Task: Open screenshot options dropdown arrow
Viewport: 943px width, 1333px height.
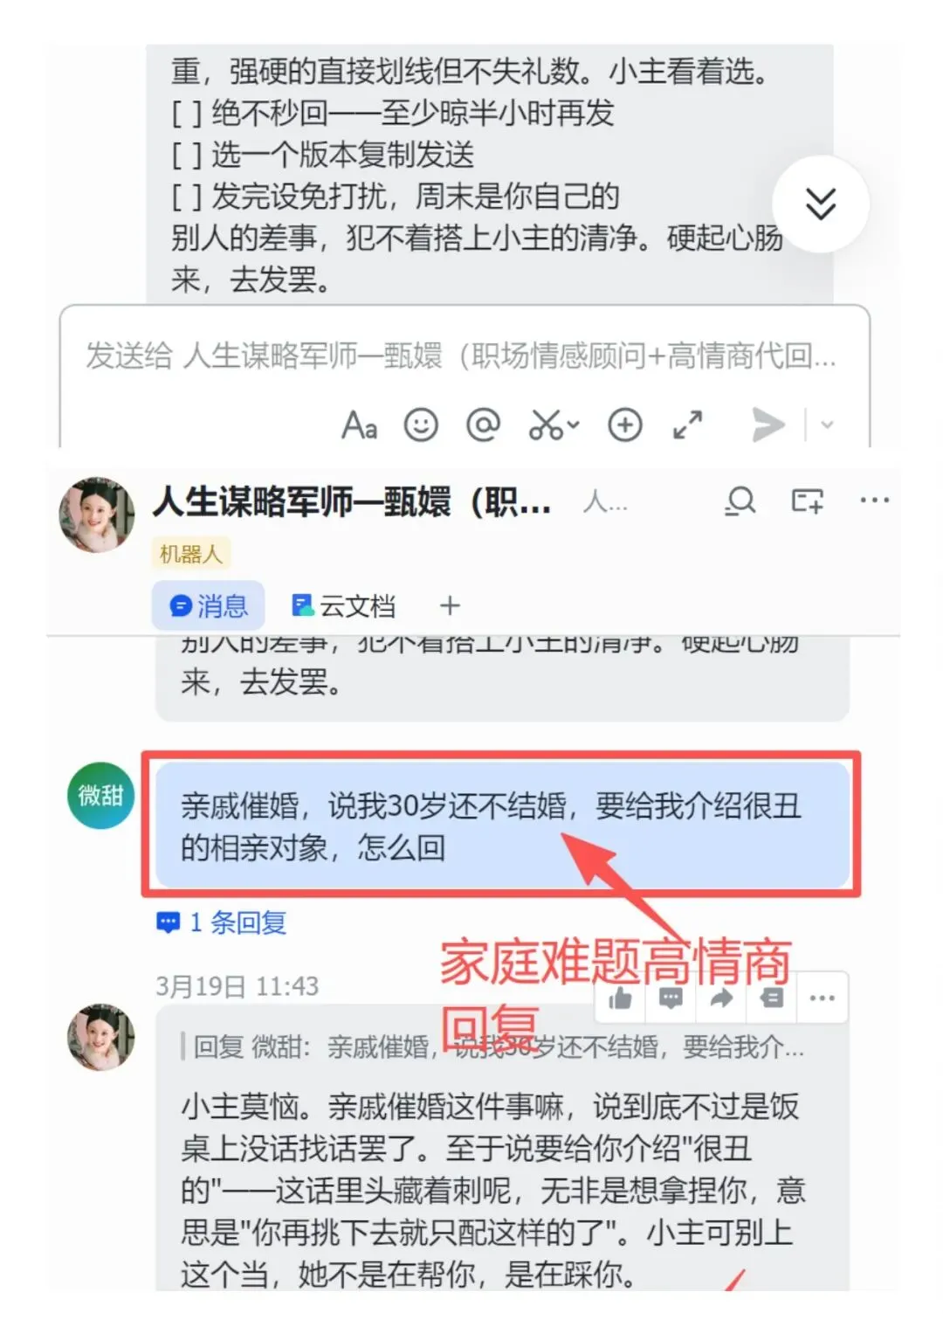Action: click(574, 425)
